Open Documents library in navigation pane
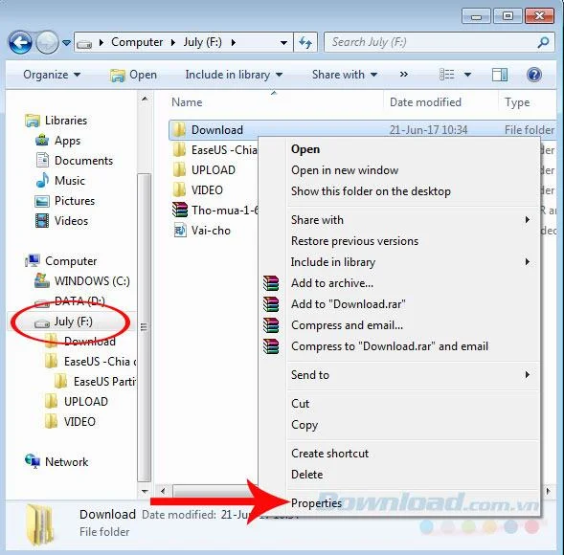Image resolution: width=564 pixels, height=555 pixels. point(74,161)
